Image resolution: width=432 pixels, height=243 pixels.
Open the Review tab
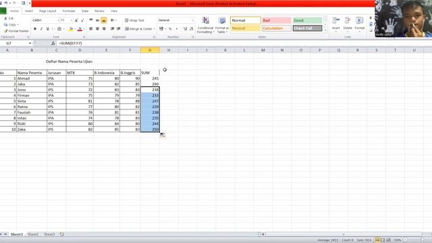point(99,11)
